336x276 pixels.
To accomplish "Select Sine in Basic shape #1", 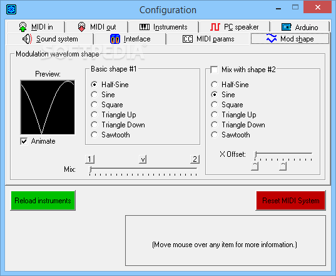I will 103,95.
